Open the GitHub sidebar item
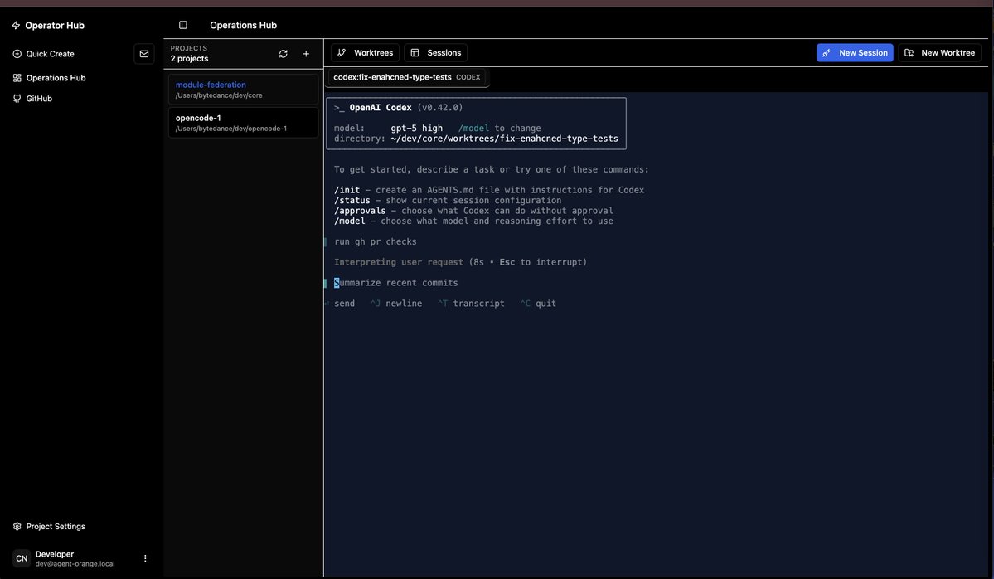This screenshot has height=579, width=994. pyautogui.click(x=32, y=98)
